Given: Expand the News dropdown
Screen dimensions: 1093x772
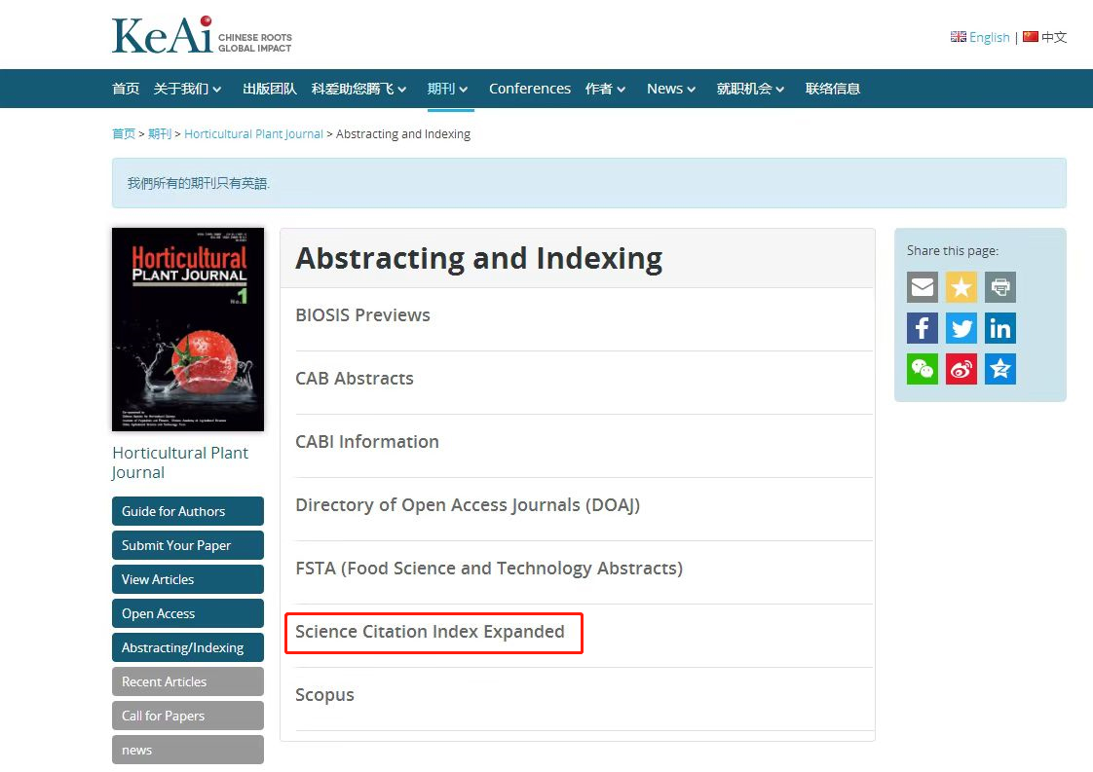Looking at the screenshot, I should click(x=671, y=89).
